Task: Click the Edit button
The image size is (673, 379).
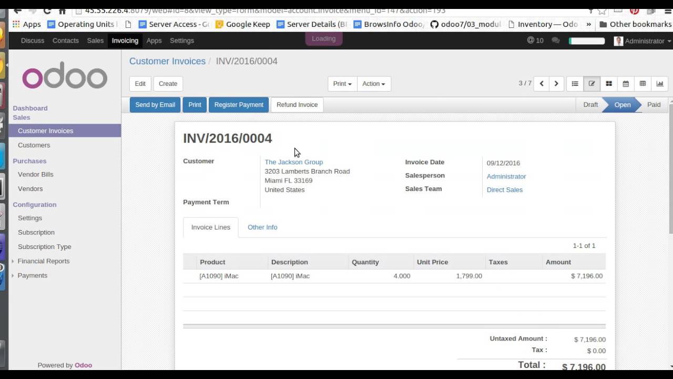Action: pyautogui.click(x=140, y=84)
